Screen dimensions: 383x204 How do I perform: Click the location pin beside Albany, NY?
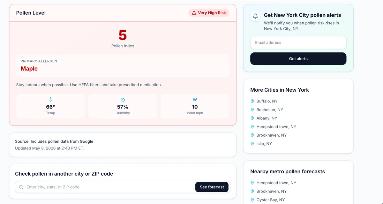pos(252,118)
